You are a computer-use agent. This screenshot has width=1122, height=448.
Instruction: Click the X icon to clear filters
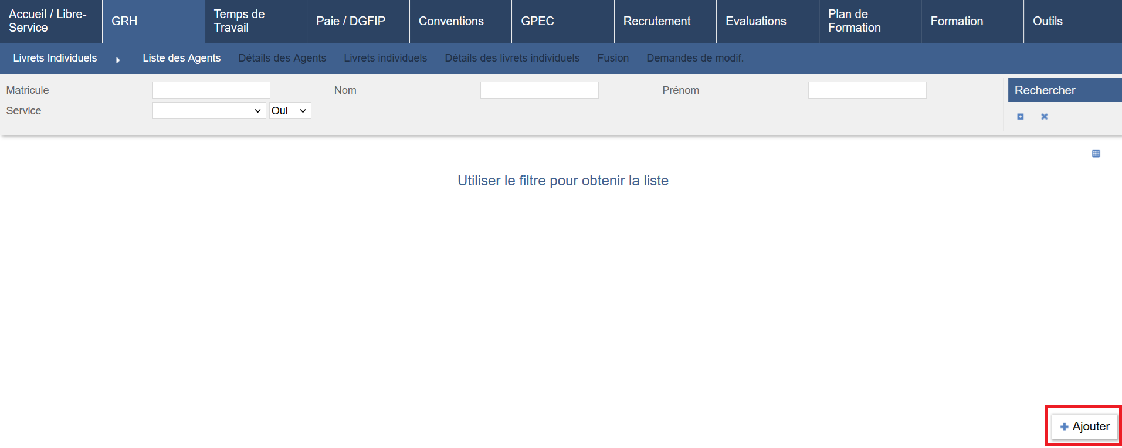(x=1045, y=117)
